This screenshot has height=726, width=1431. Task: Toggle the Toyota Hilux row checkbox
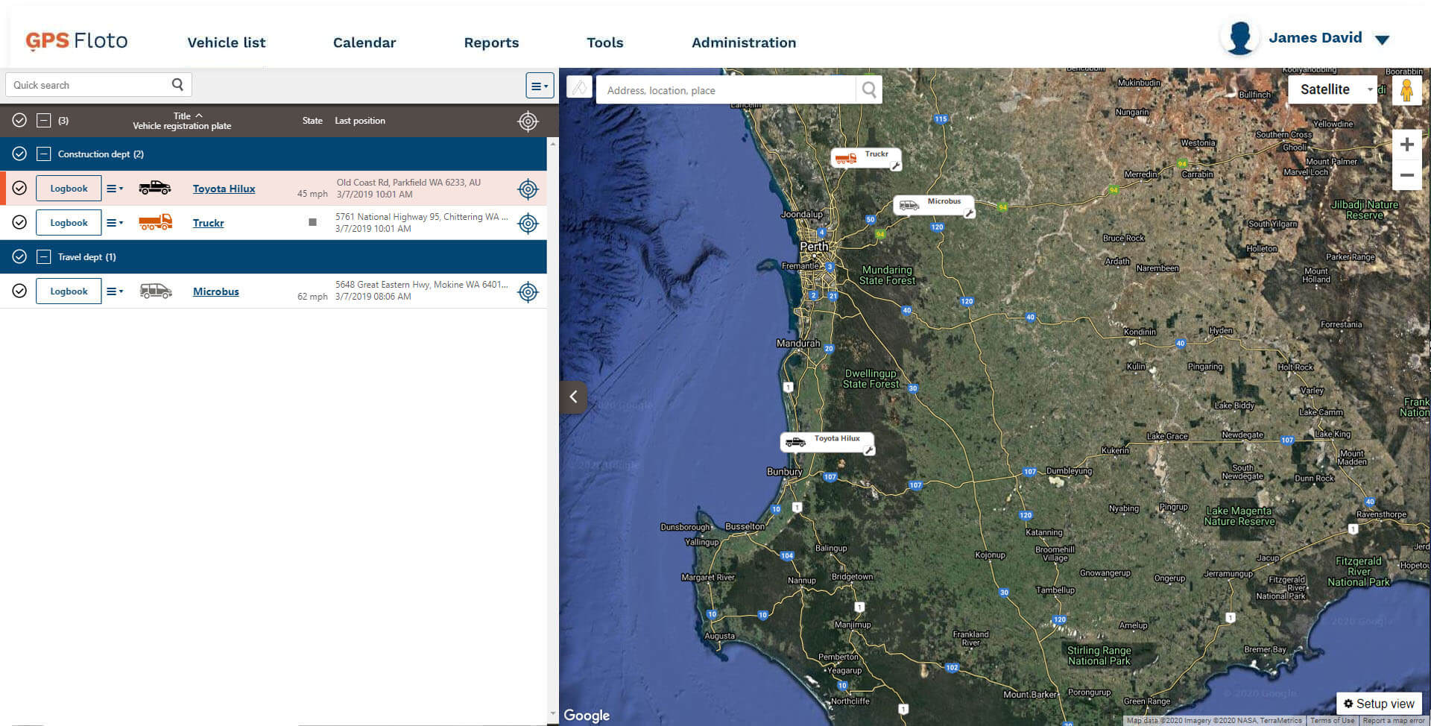click(20, 189)
